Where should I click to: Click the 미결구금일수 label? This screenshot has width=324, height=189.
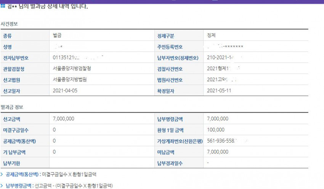click(16, 130)
